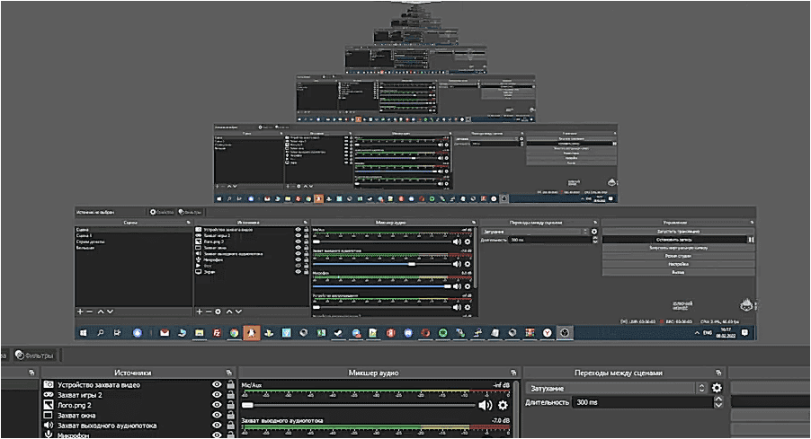Undock the bottom Источники panel via header icon
This screenshot has width=811, height=439.
[228, 372]
